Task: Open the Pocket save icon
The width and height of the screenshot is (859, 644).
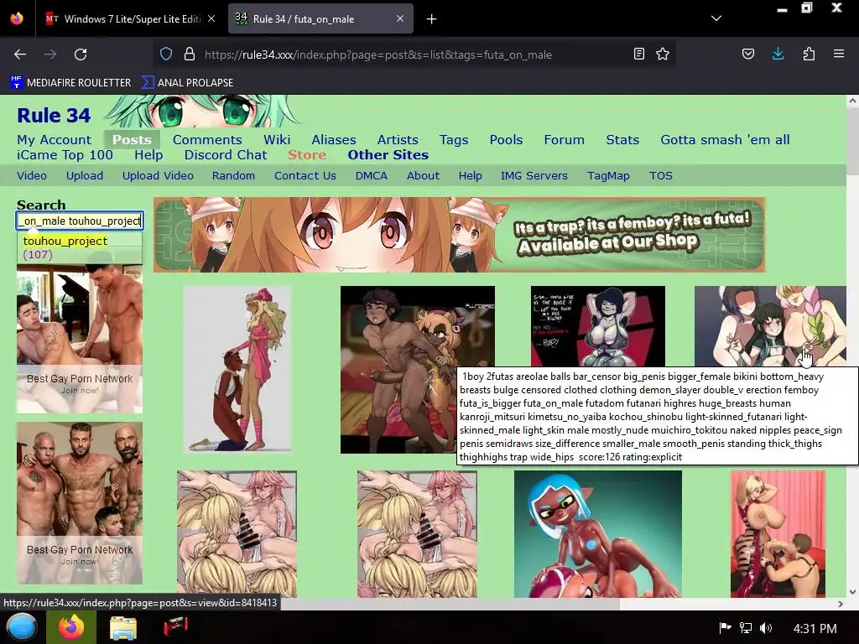Action: (x=747, y=54)
